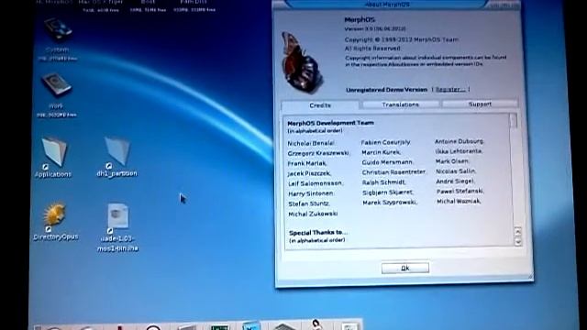Click the name "Michal Wozniak"
This screenshot has width=587, height=330.
coord(459,202)
